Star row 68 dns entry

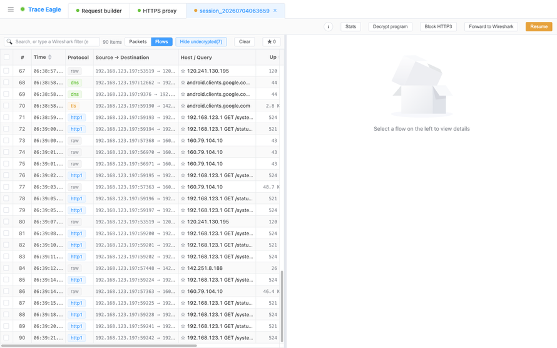coord(183,83)
